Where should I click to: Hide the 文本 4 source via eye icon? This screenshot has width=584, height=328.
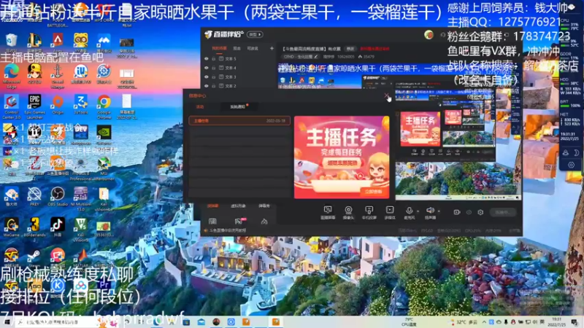[x=207, y=68]
